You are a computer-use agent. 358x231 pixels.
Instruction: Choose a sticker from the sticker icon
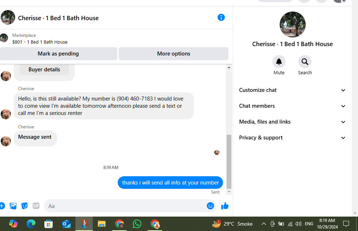point(25,206)
